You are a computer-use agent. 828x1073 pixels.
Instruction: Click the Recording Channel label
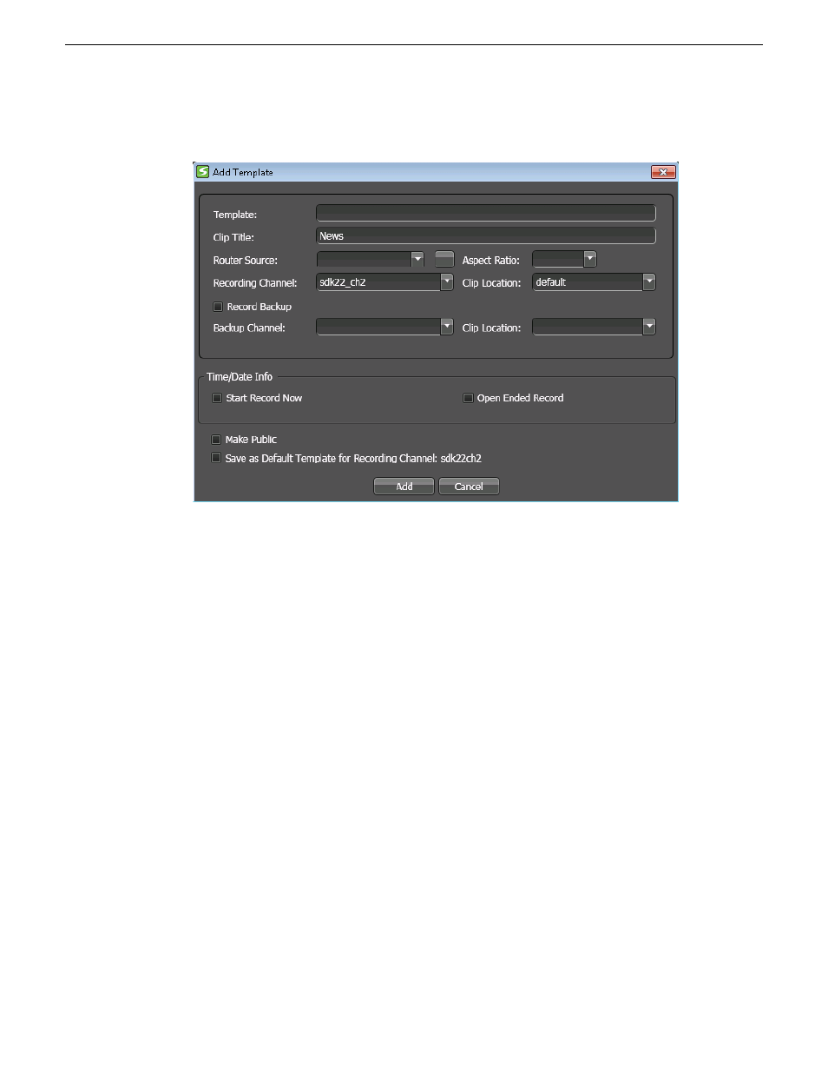pos(255,283)
